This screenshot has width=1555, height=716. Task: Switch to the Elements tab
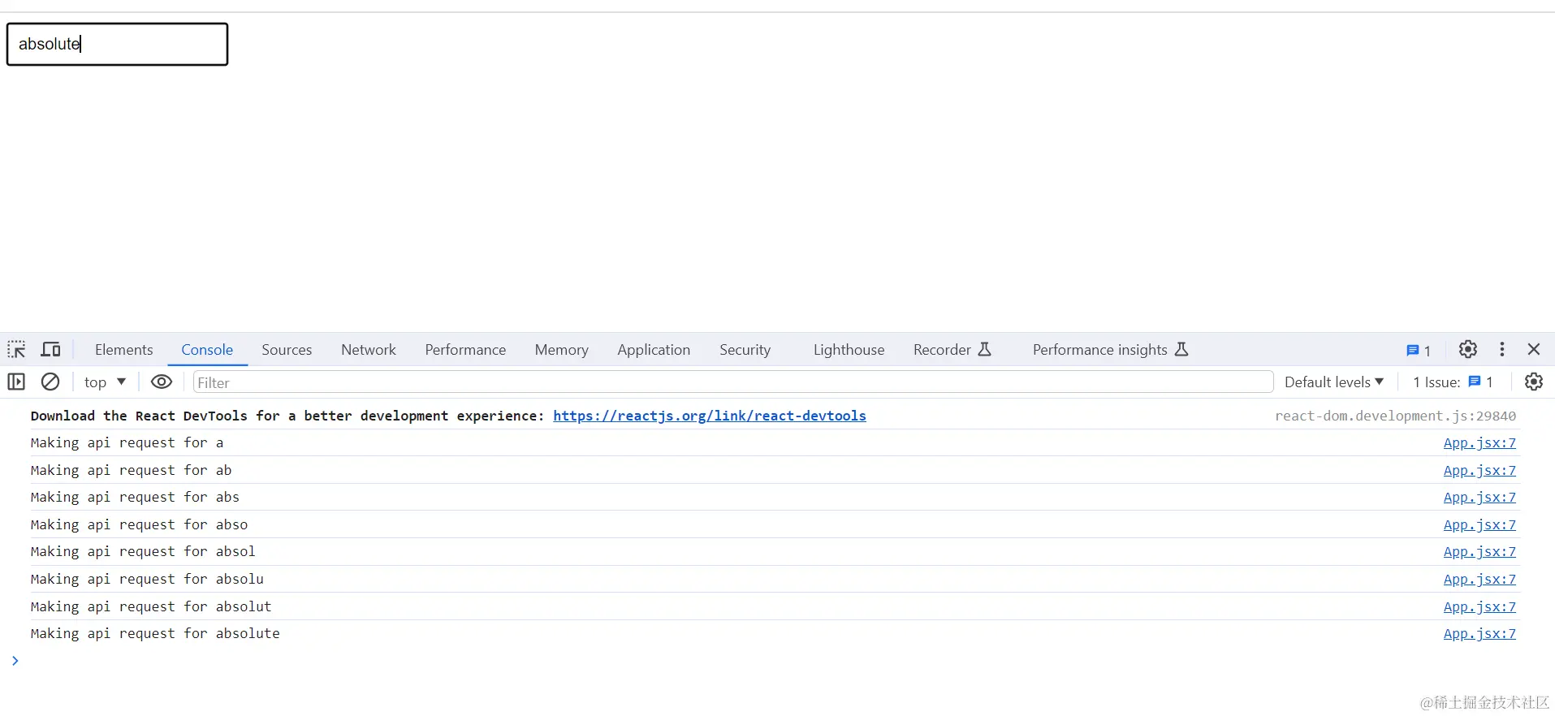(x=123, y=350)
